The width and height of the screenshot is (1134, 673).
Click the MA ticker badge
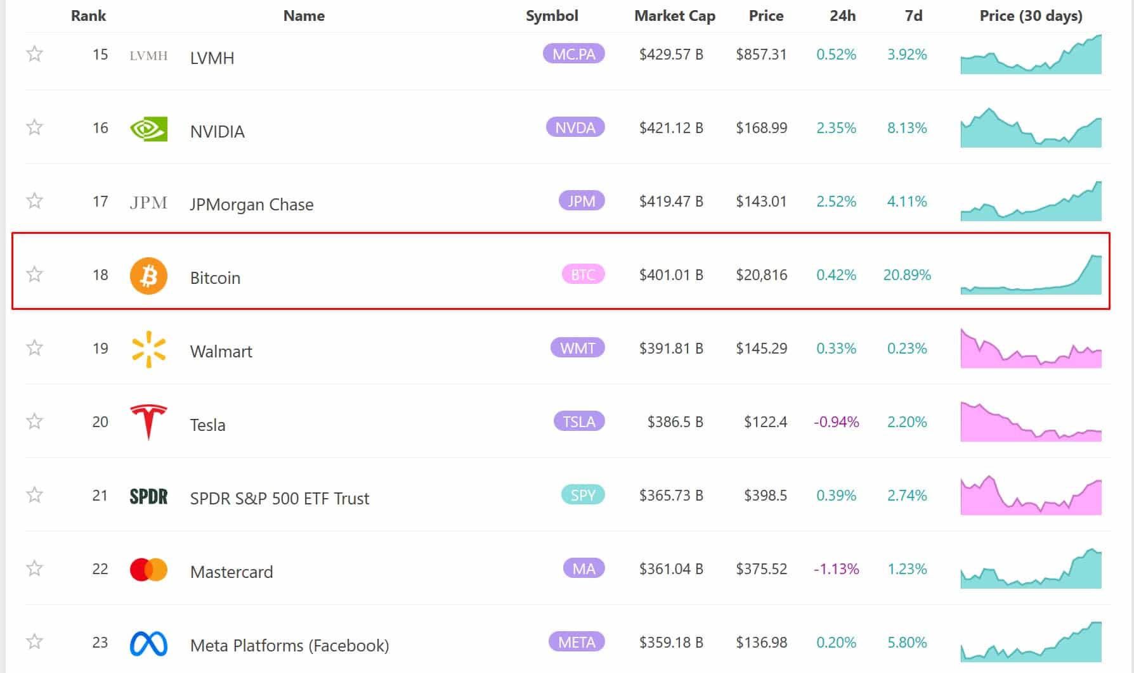point(583,568)
